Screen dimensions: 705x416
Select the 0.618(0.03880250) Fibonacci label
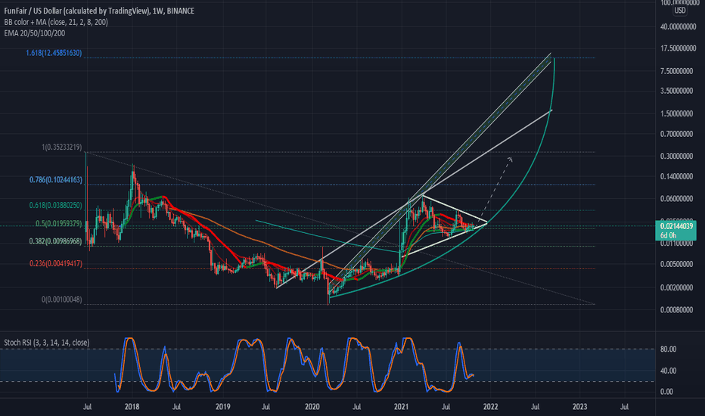56,205
